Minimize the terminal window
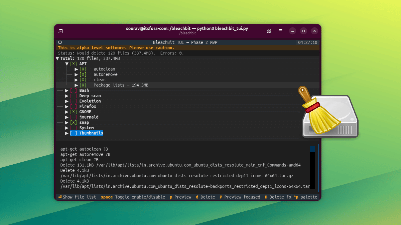This screenshot has width=401, height=225. click(x=293, y=31)
